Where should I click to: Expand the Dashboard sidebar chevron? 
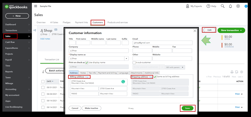pyautogui.click(x=29, y=25)
